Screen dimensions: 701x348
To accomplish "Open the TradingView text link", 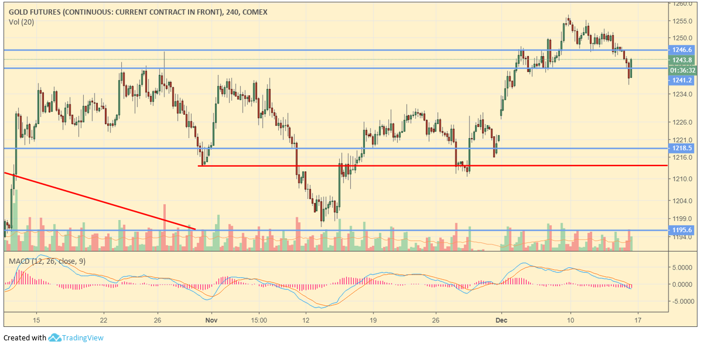I will (83, 337).
